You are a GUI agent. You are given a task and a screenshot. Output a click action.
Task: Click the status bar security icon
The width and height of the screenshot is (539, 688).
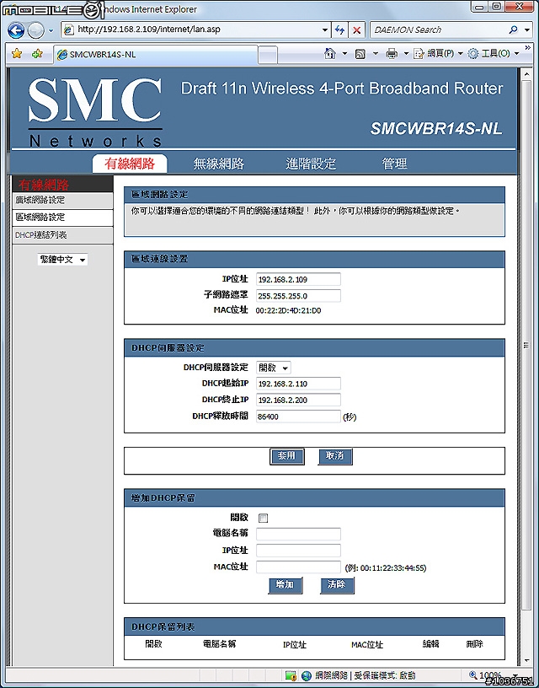291,675
